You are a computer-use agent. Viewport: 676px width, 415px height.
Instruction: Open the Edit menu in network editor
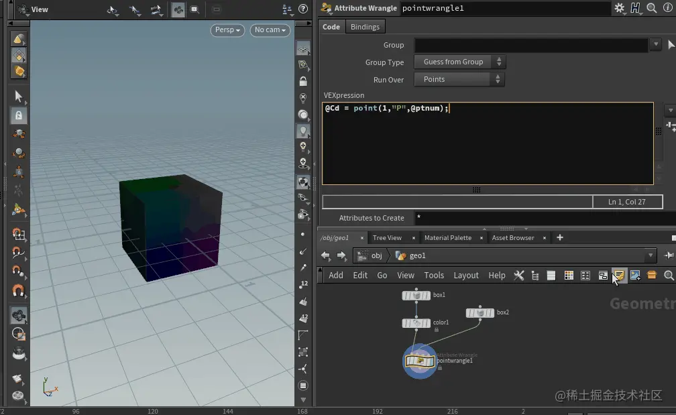[x=360, y=276]
